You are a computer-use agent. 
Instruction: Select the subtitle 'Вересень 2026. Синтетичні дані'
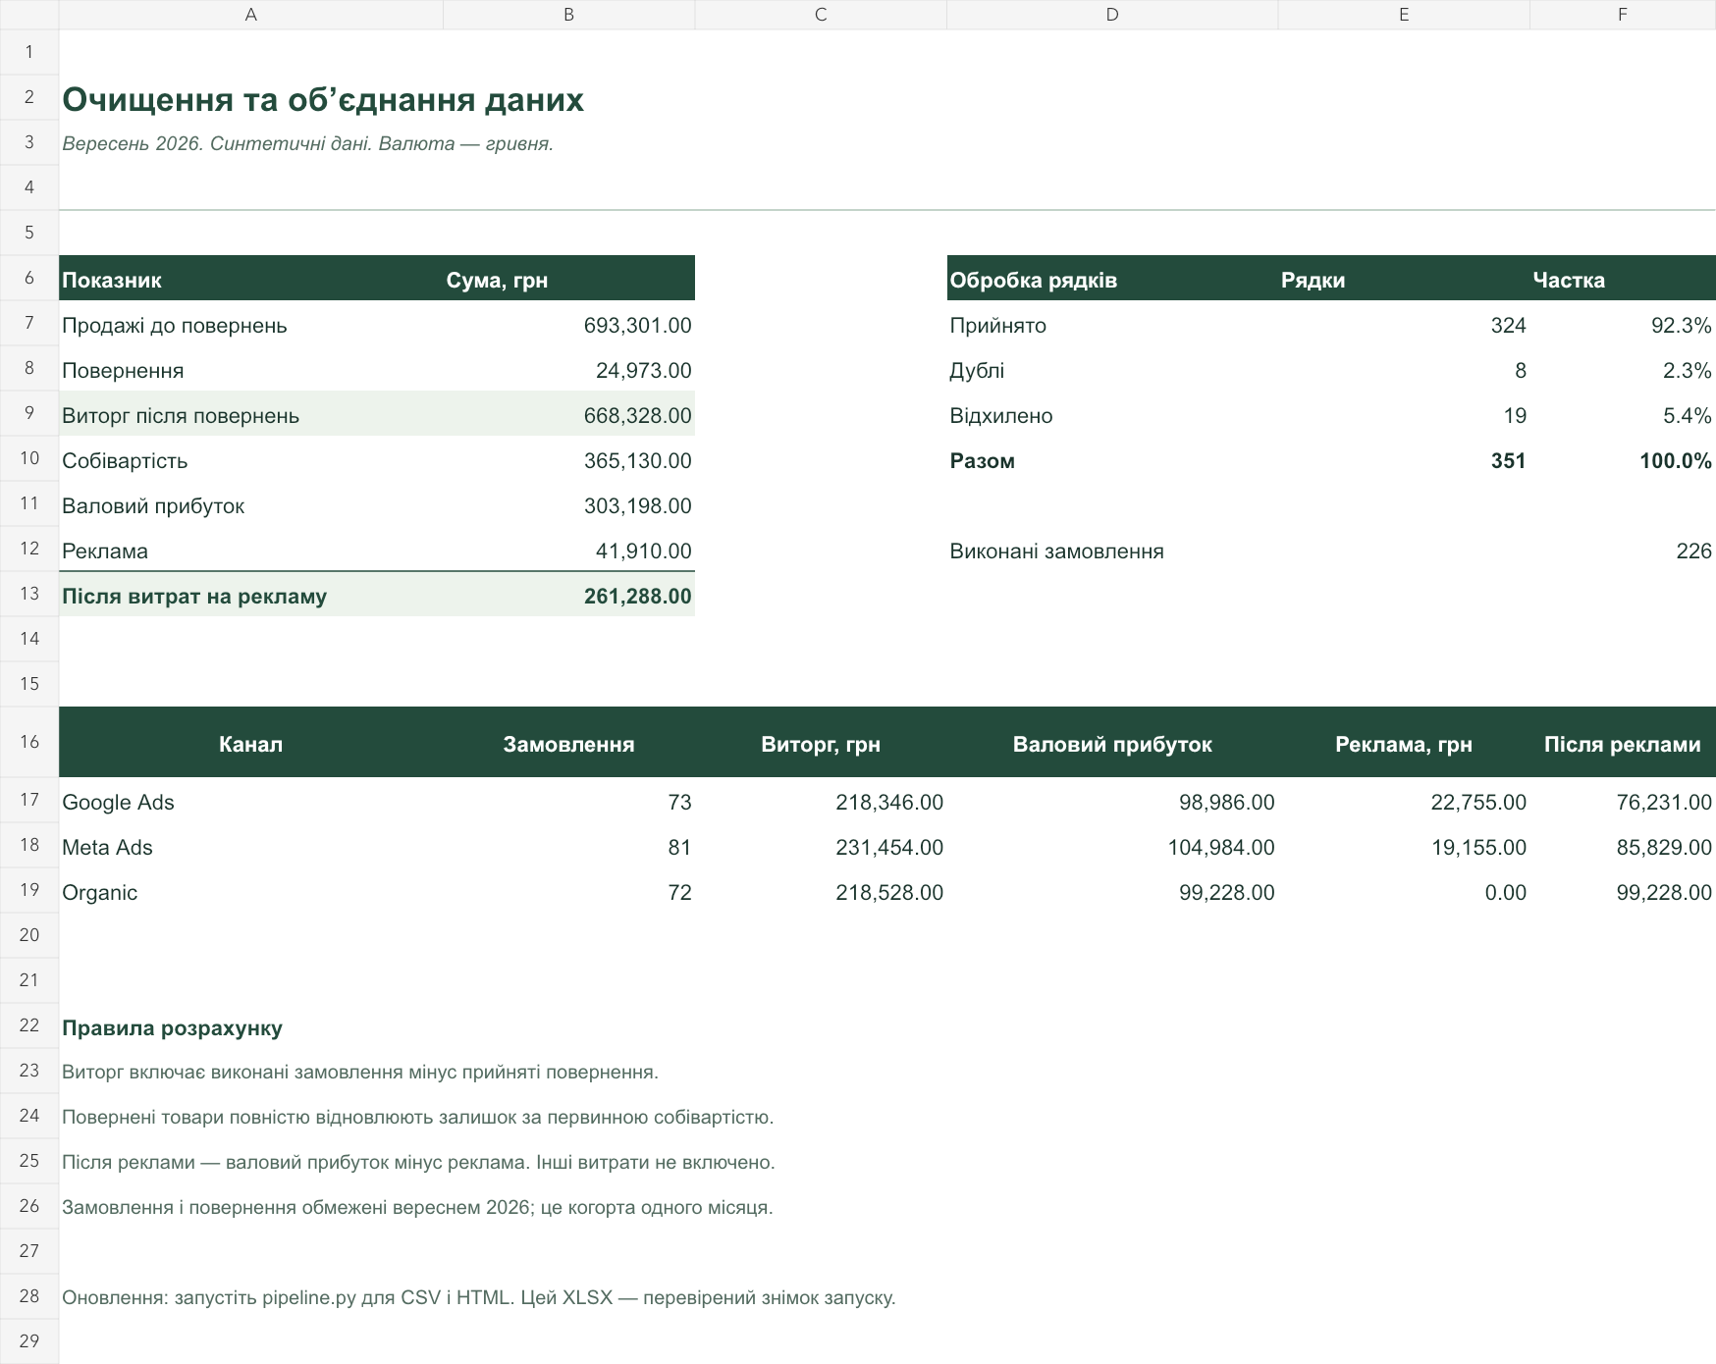pos(307,143)
